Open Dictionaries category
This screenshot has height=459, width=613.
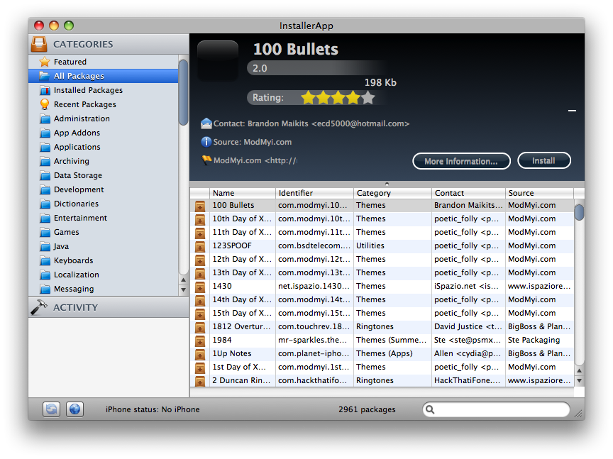pos(103,204)
